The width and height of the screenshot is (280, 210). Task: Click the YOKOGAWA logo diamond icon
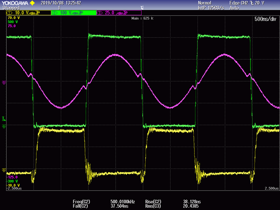click(x=31, y=3)
